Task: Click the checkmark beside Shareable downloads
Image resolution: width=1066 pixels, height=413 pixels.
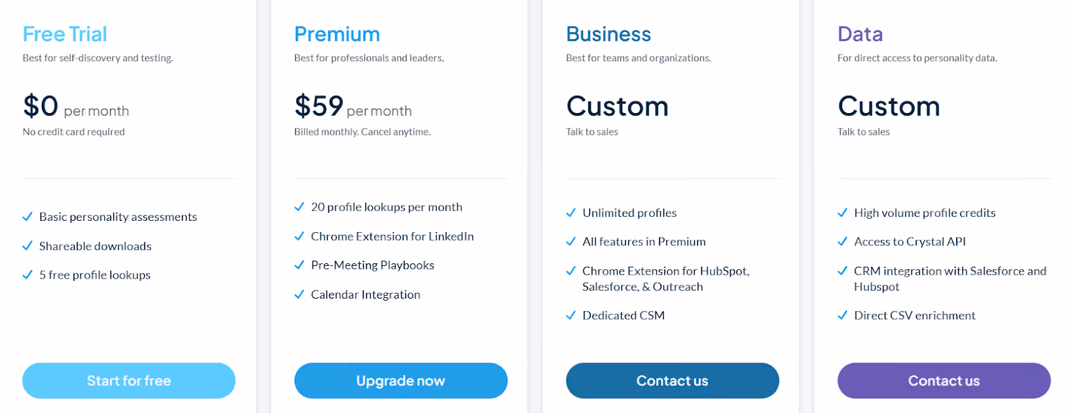Action: coord(27,245)
